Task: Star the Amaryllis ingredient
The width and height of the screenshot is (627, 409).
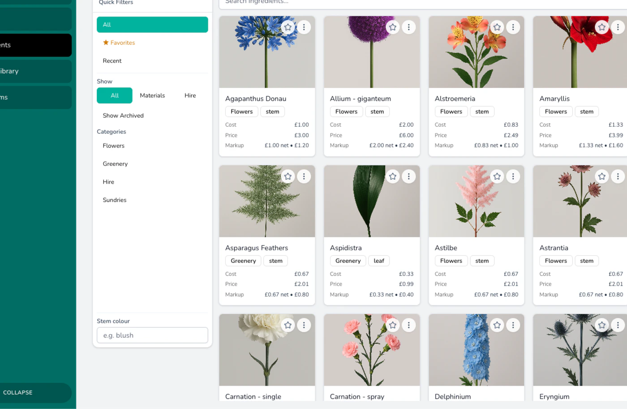Action: 602,27
